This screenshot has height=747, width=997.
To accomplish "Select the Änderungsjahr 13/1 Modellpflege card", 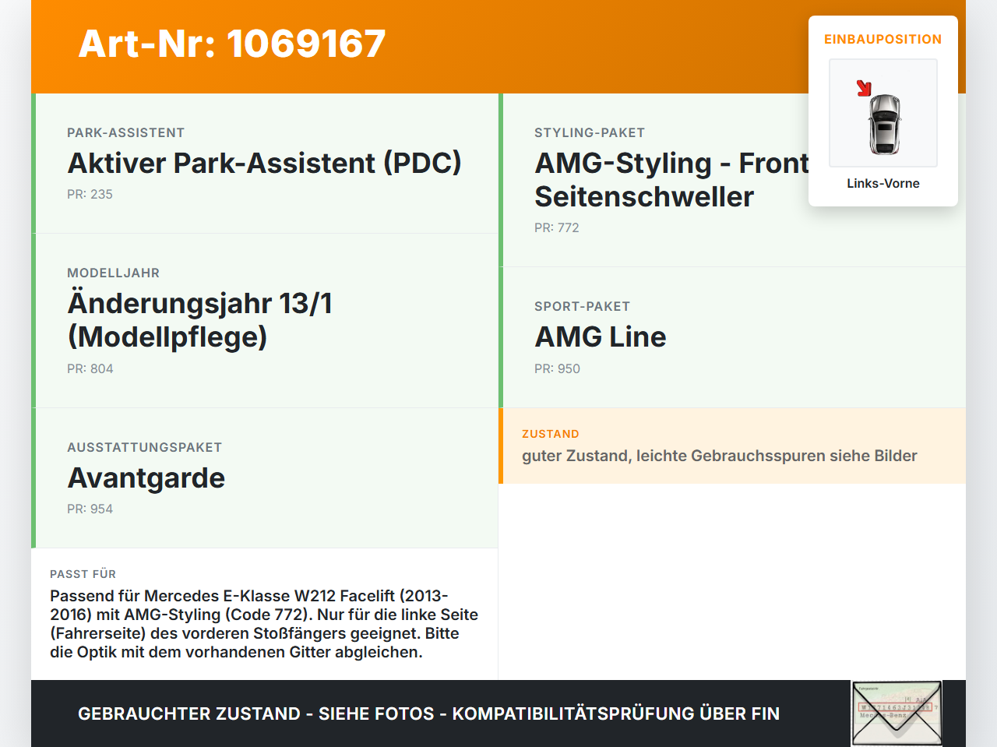I will coord(265,321).
